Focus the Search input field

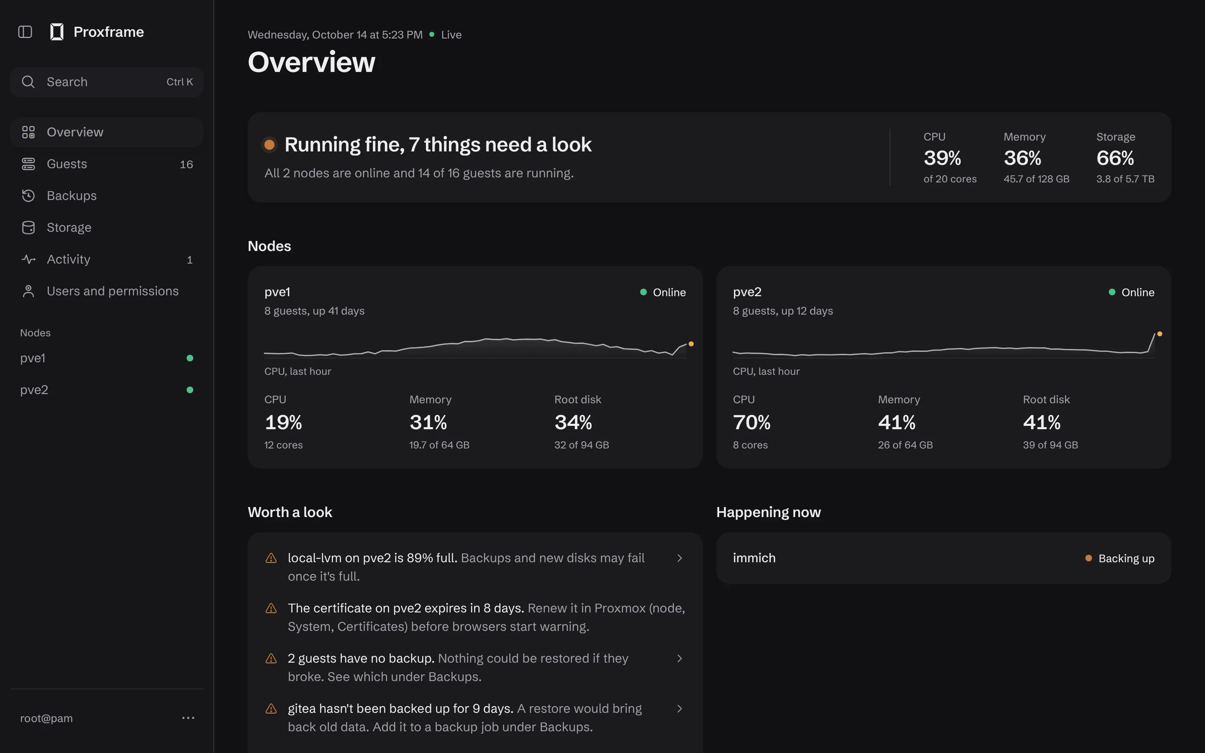point(107,82)
